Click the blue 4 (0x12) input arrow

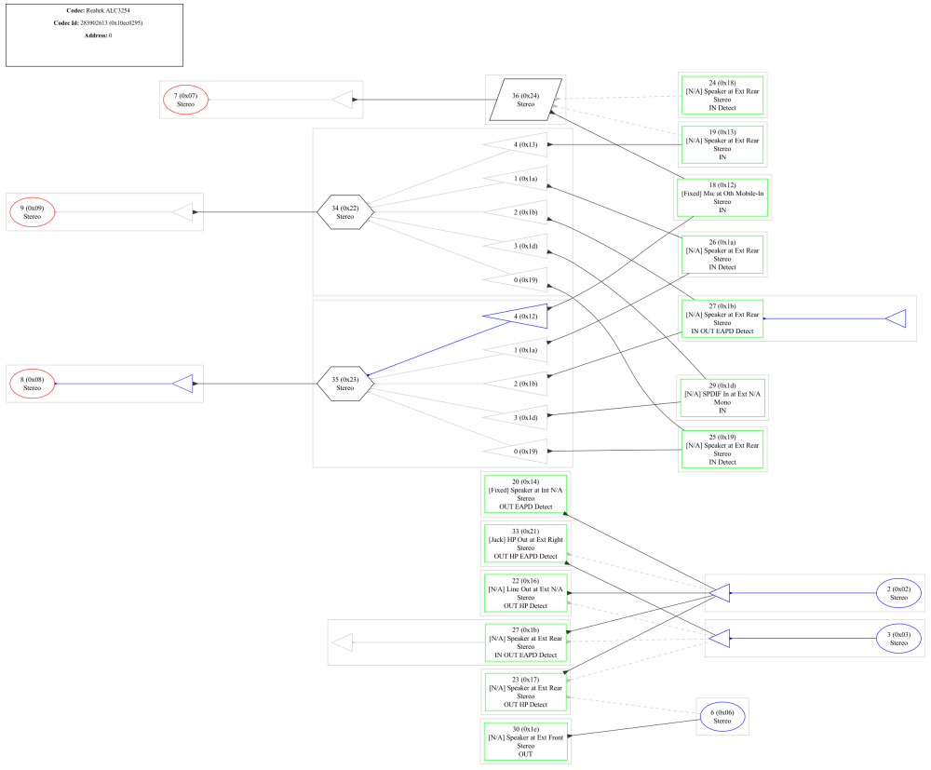[x=519, y=317]
